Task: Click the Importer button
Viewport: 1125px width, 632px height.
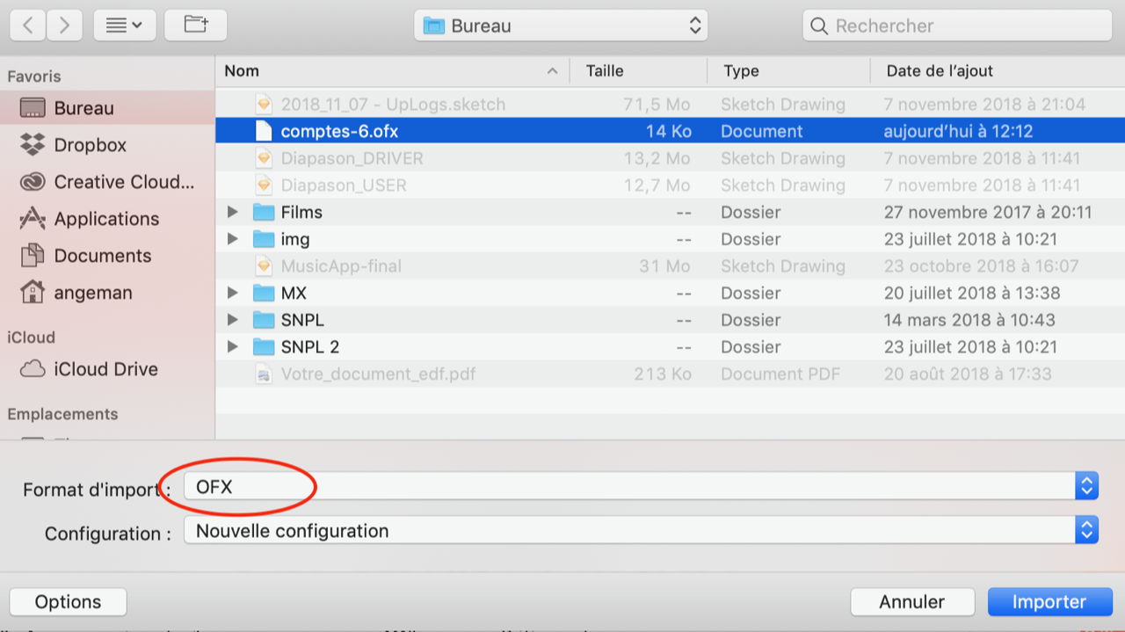Action: 1049,602
